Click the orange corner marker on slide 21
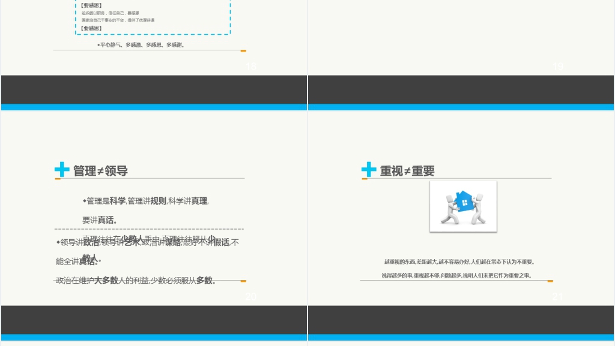This screenshot has width=615, height=346. (551, 281)
